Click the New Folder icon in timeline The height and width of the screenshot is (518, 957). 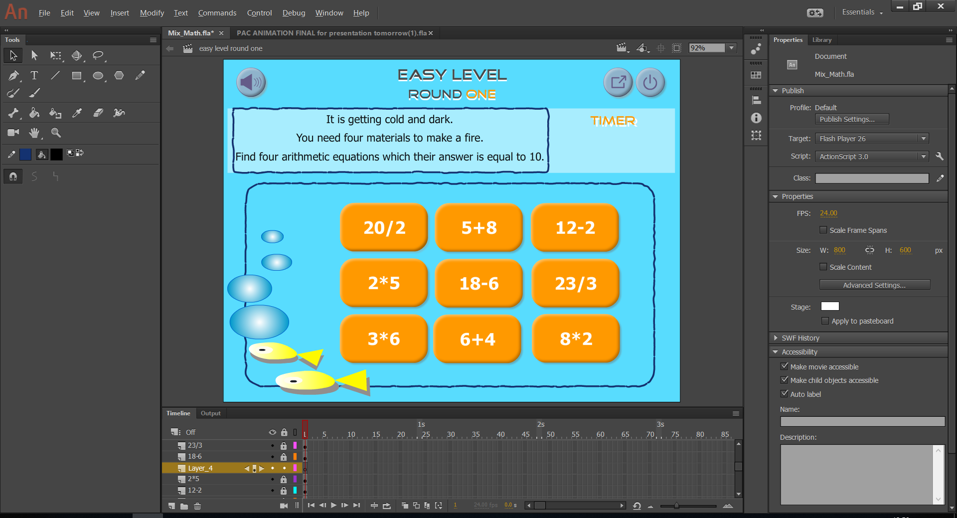[184, 506]
